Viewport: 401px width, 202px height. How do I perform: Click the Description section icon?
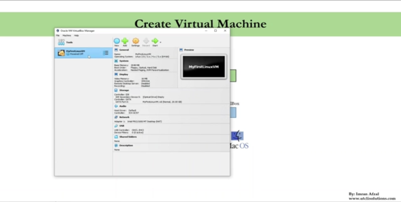(116, 146)
